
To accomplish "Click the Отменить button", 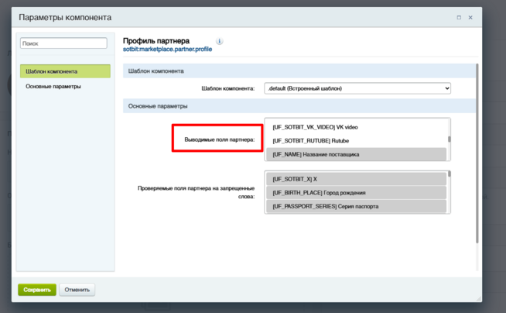I will pos(77,290).
